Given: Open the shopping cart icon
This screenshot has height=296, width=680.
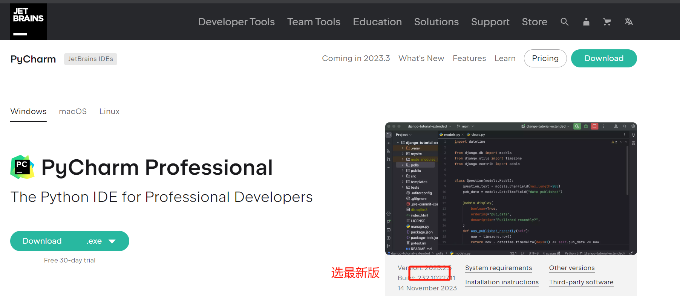Looking at the screenshot, I should tap(607, 22).
